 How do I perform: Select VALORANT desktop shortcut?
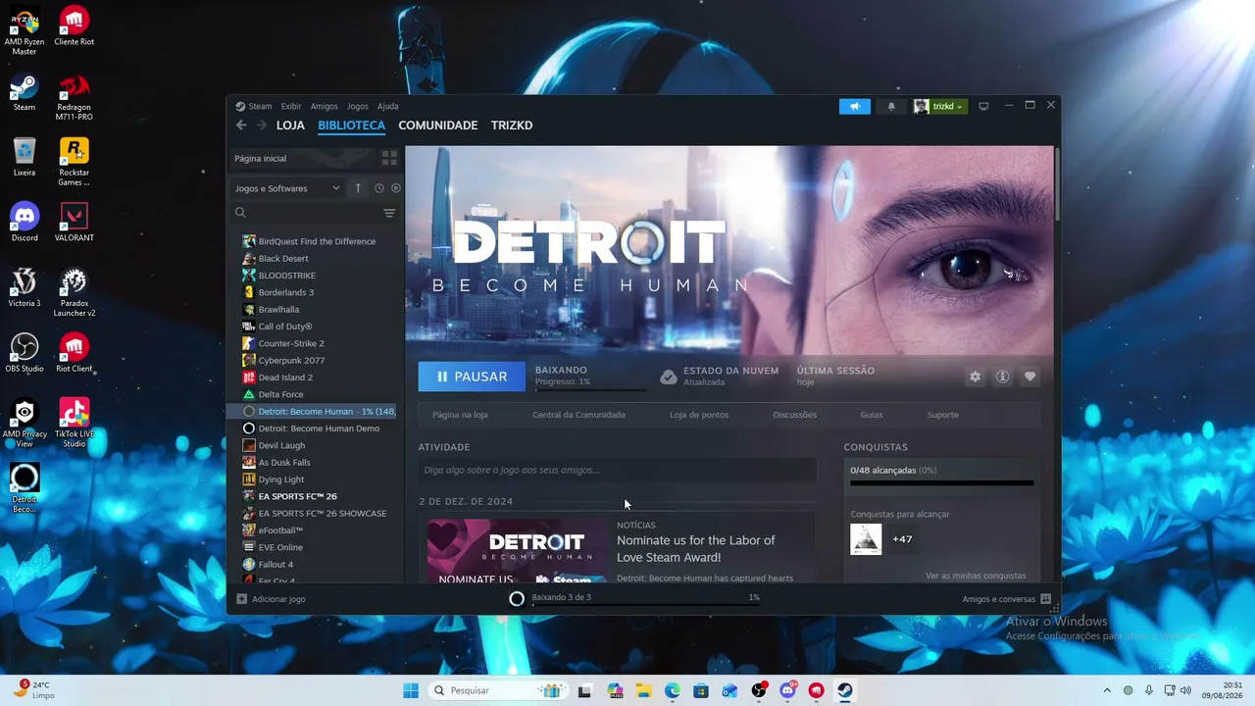pos(75,223)
